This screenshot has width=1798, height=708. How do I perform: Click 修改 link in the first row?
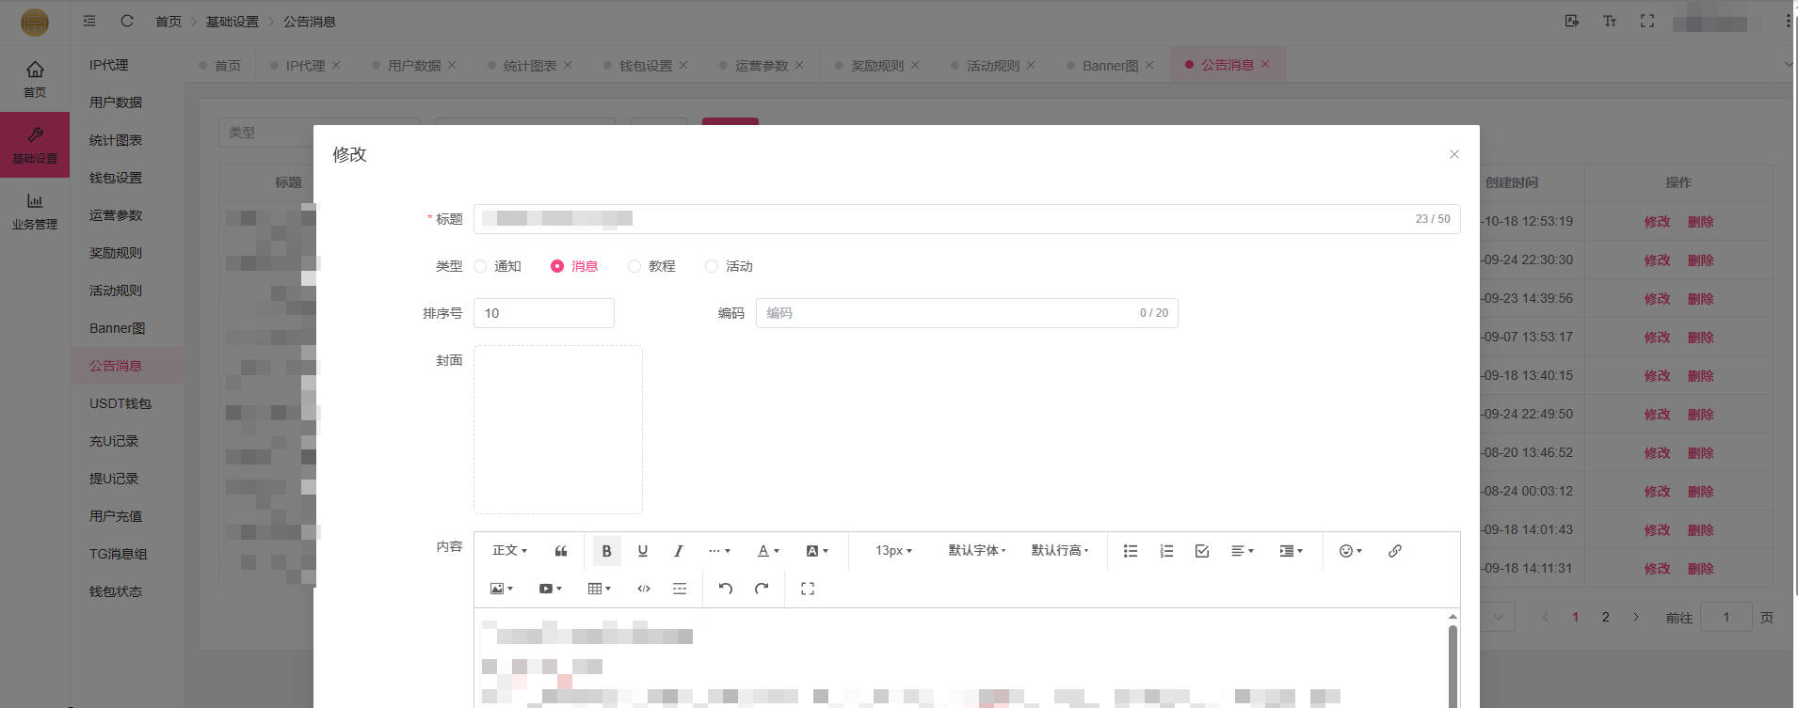(x=1657, y=222)
